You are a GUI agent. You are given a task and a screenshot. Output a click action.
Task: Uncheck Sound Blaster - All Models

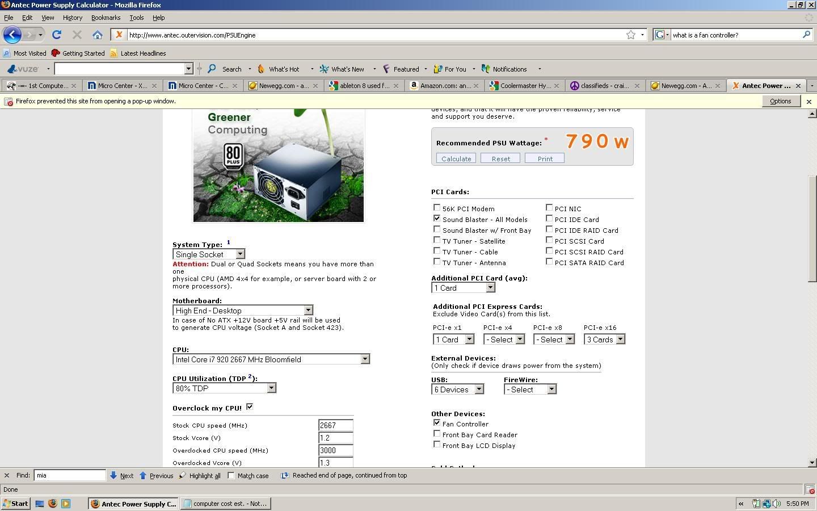click(x=436, y=219)
